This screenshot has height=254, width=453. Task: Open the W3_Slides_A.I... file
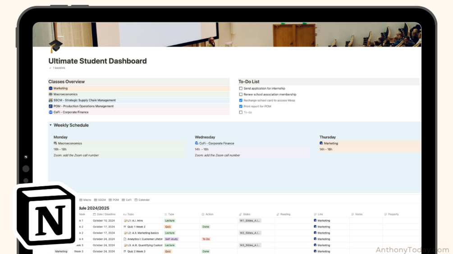250,245
